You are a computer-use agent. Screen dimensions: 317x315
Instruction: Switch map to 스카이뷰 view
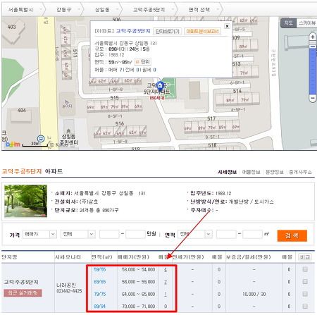306,23
